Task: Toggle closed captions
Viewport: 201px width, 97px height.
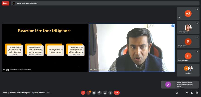Action: (94, 93)
